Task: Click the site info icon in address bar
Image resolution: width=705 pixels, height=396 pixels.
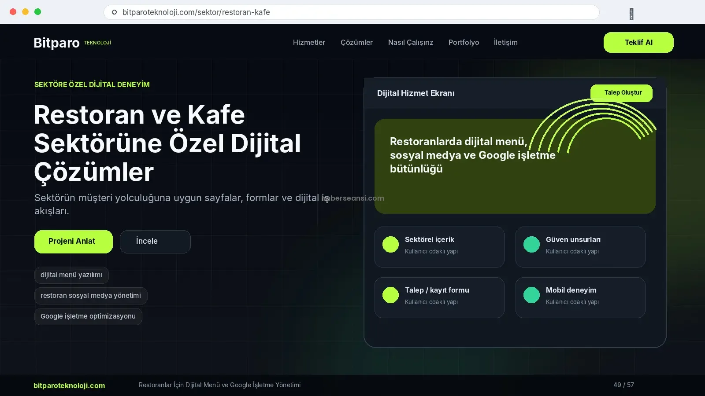Action: (114, 12)
